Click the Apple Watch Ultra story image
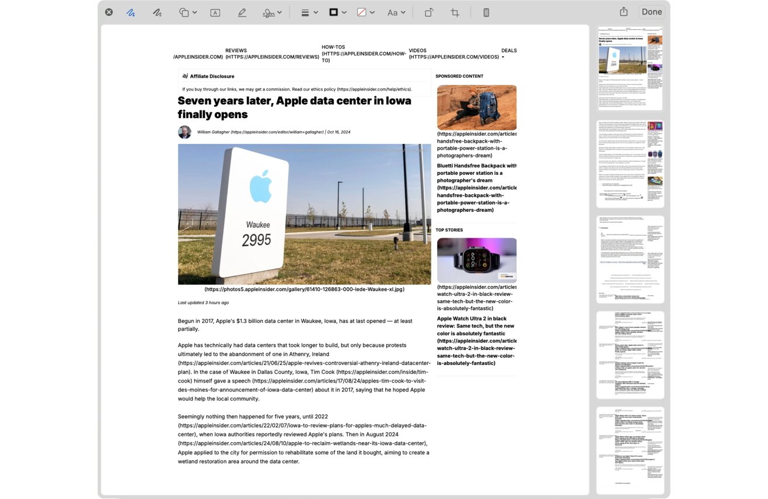 pos(476,260)
